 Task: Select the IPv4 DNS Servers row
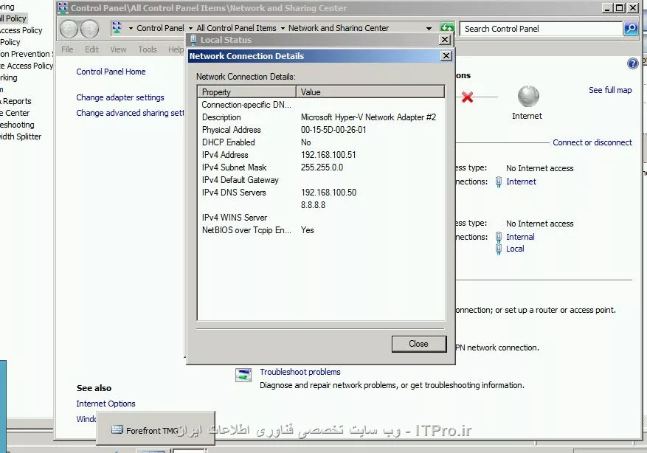pyautogui.click(x=321, y=193)
